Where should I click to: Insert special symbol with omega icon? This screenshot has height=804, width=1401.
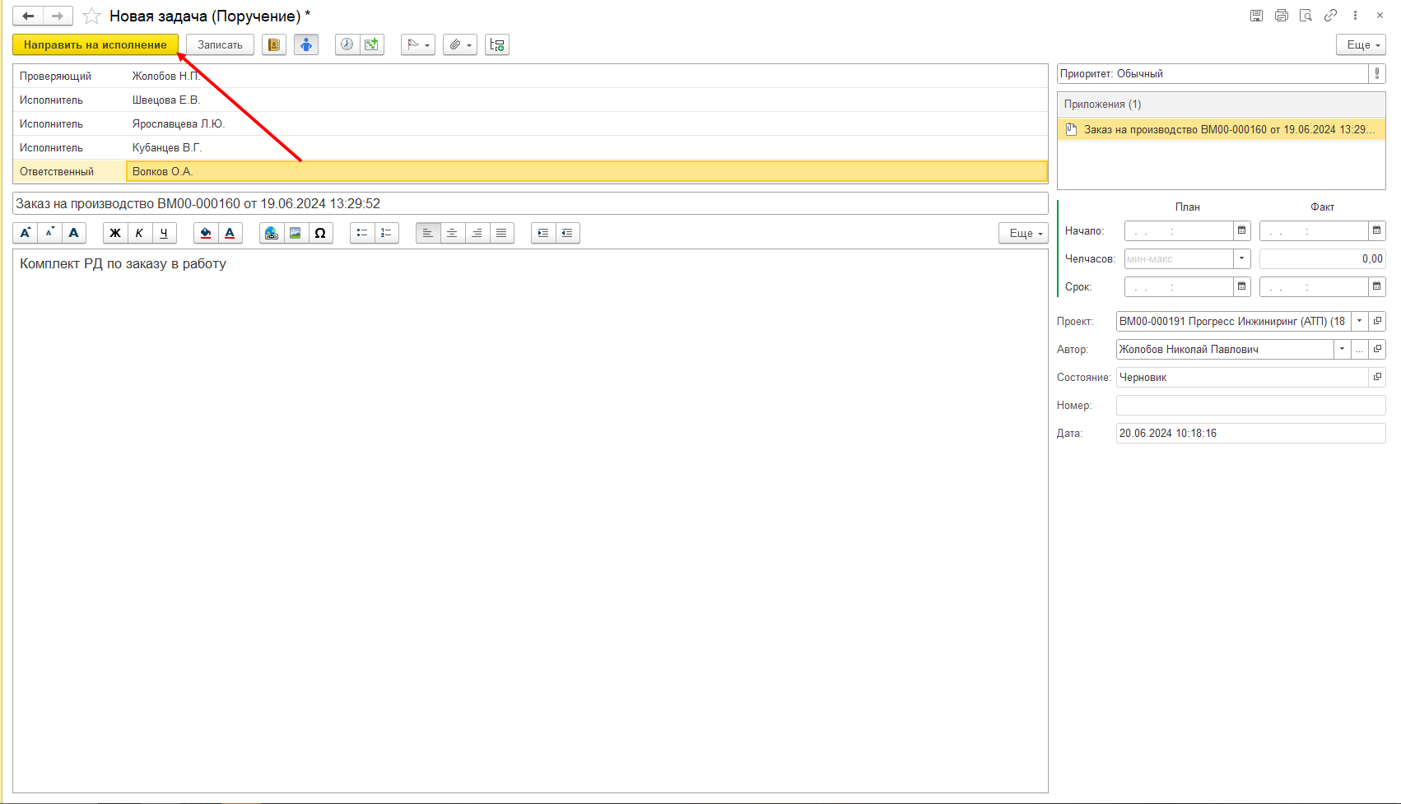click(x=320, y=233)
